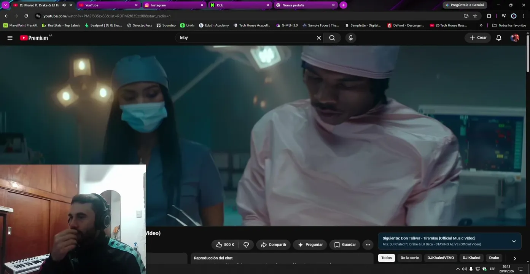Click the Compartir button
Screen dimensions: 530x274
pos(273,245)
